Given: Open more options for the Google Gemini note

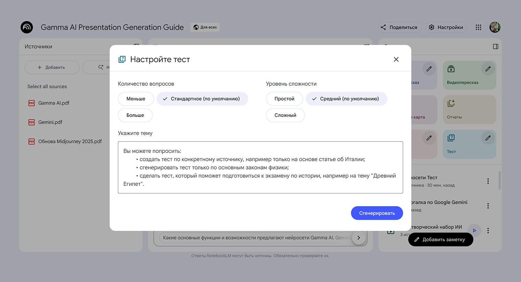Looking at the screenshot, I should 488,206.
